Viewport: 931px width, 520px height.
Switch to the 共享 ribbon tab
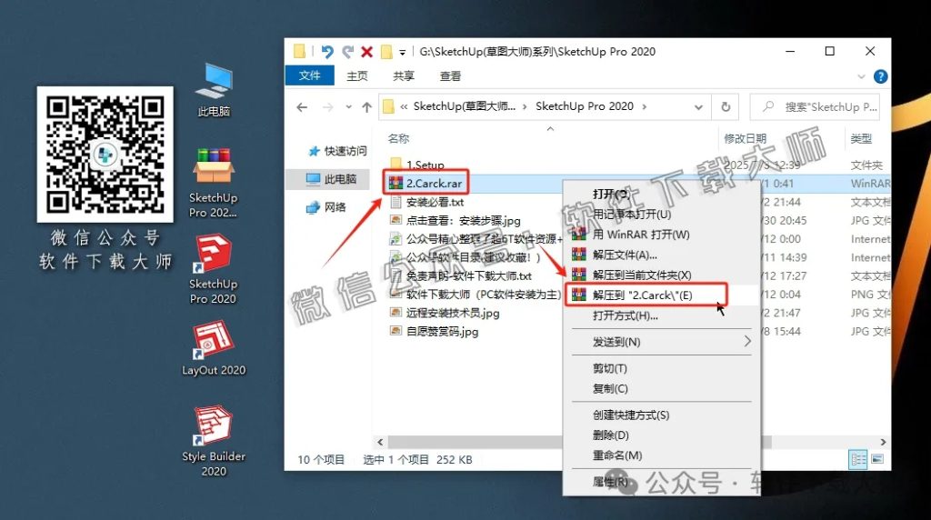[x=404, y=76]
